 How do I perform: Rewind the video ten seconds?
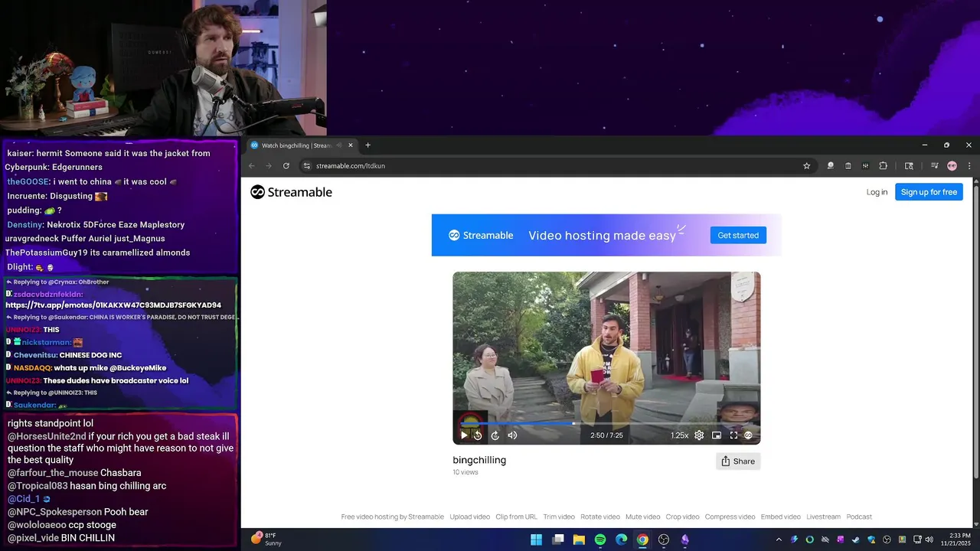[478, 435]
